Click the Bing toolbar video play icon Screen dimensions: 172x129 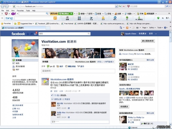click(x=115, y=18)
